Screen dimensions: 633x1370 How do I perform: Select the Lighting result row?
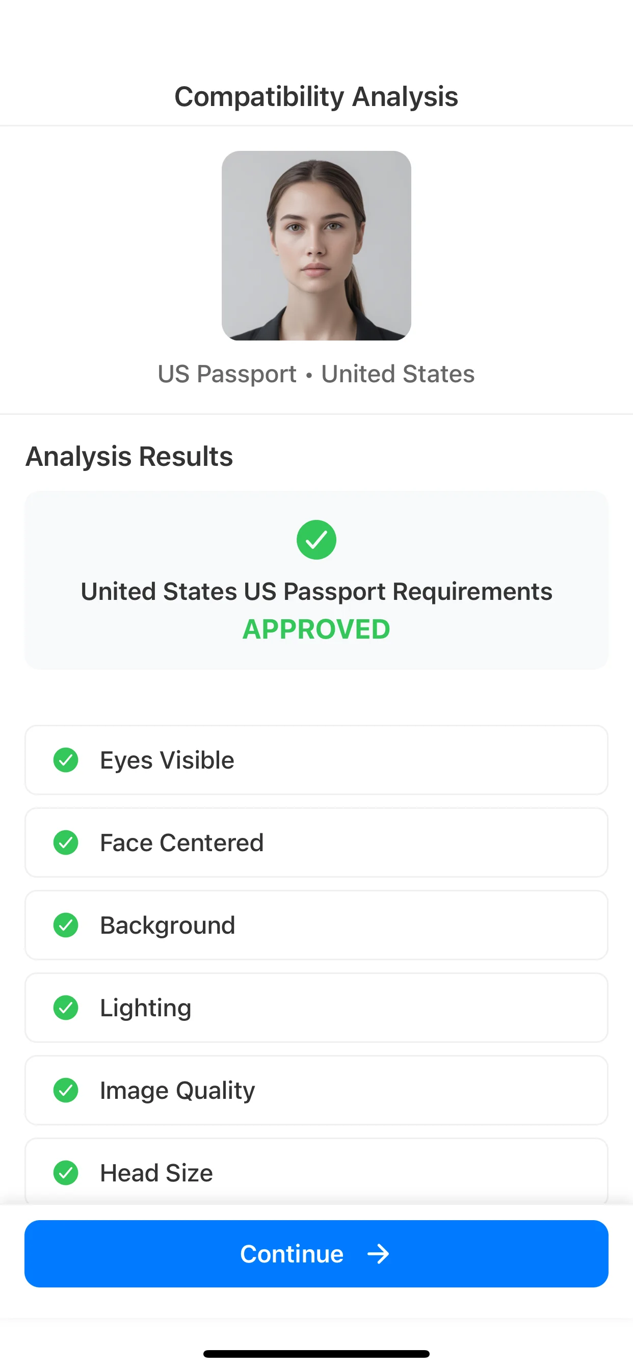coord(316,1008)
